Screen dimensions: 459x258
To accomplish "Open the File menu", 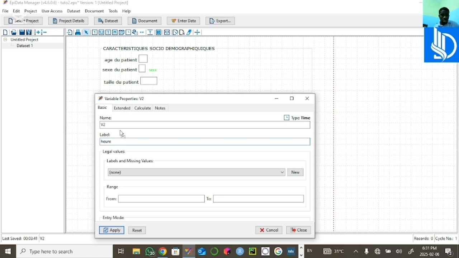I will click(5, 11).
